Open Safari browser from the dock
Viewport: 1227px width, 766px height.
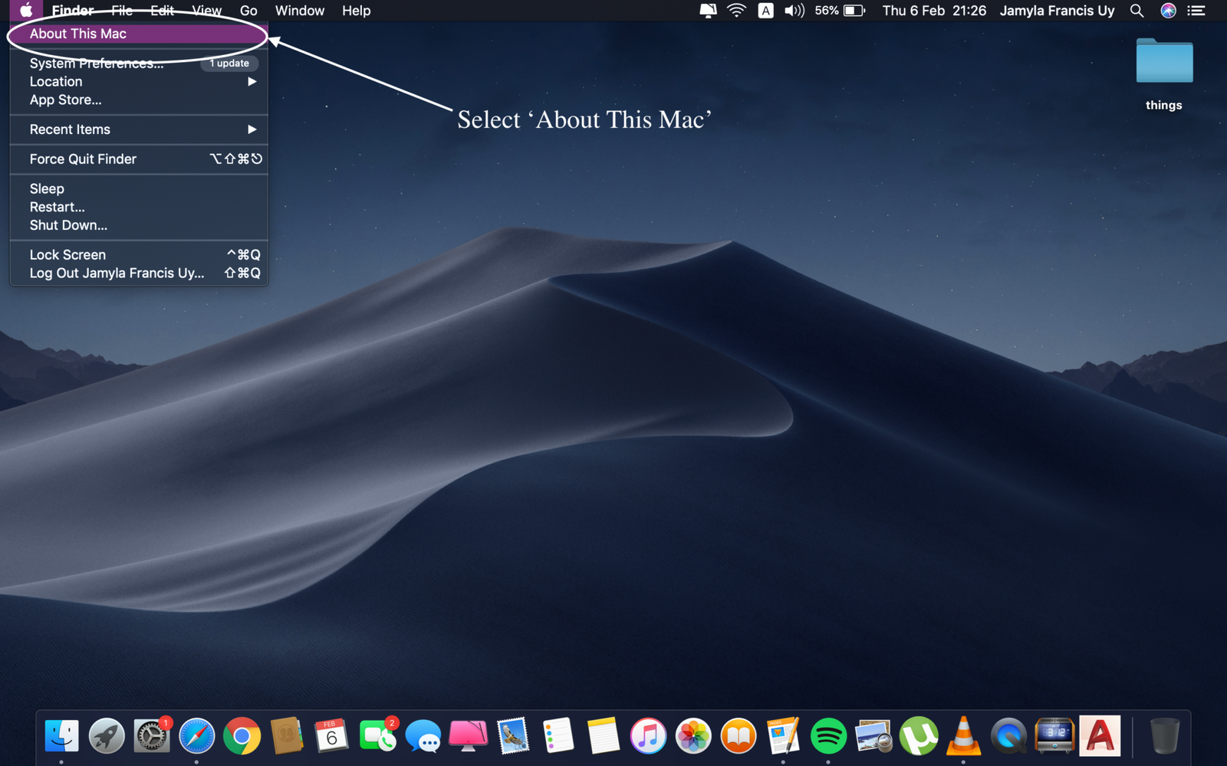click(x=197, y=737)
